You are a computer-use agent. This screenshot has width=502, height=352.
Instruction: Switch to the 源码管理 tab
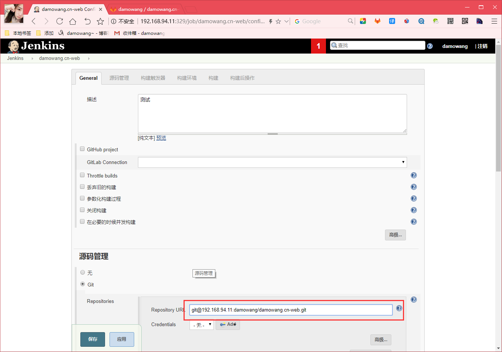[x=119, y=78]
